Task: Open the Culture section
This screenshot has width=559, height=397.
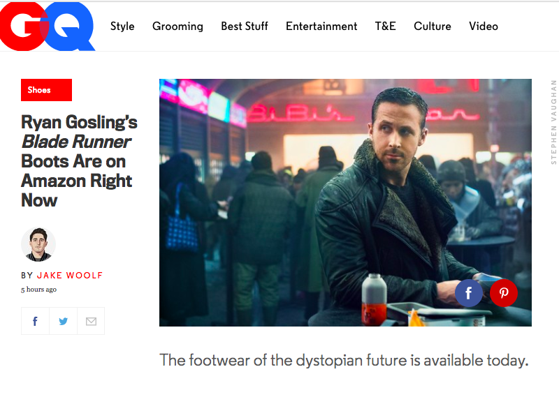Action: coord(433,27)
